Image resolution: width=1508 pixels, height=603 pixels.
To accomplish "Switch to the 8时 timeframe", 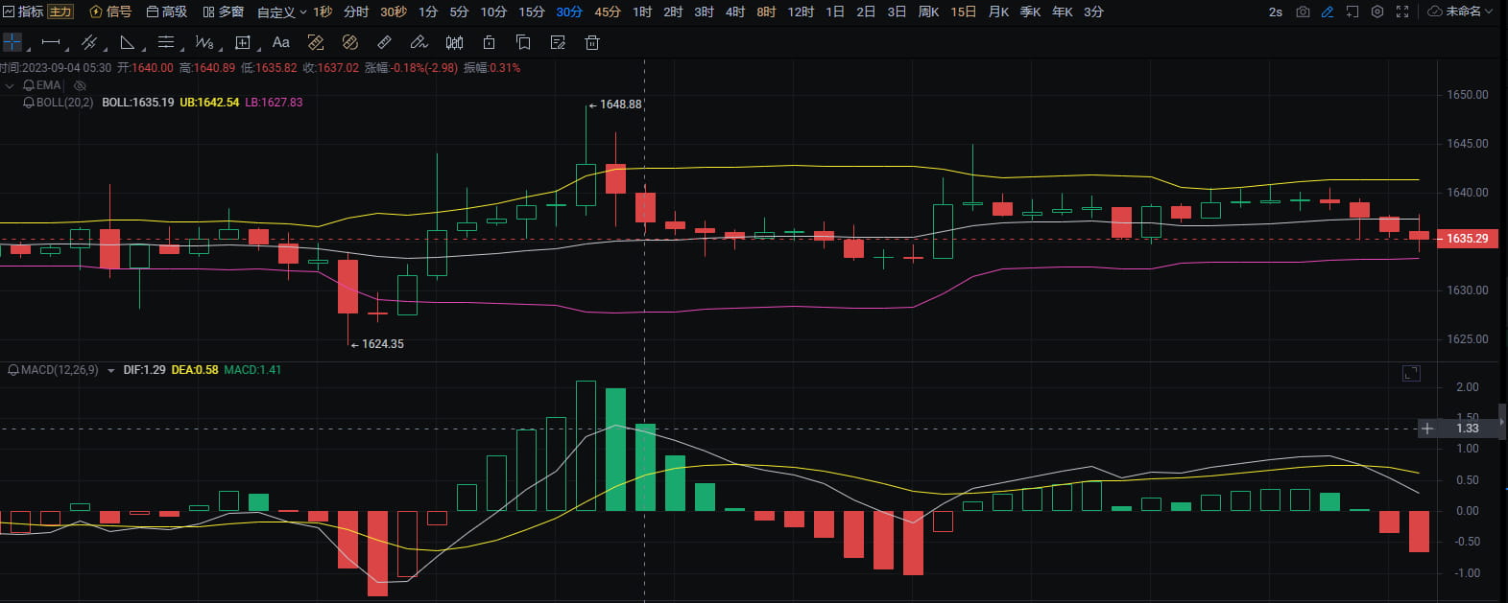I will pyautogui.click(x=766, y=12).
